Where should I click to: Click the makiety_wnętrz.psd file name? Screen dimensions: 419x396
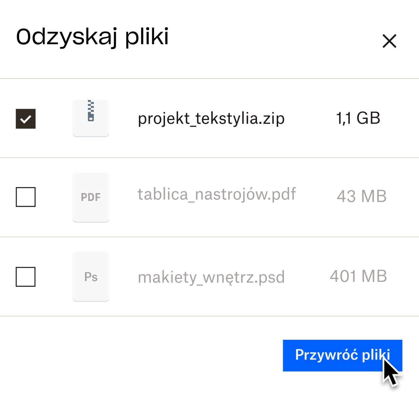click(211, 277)
